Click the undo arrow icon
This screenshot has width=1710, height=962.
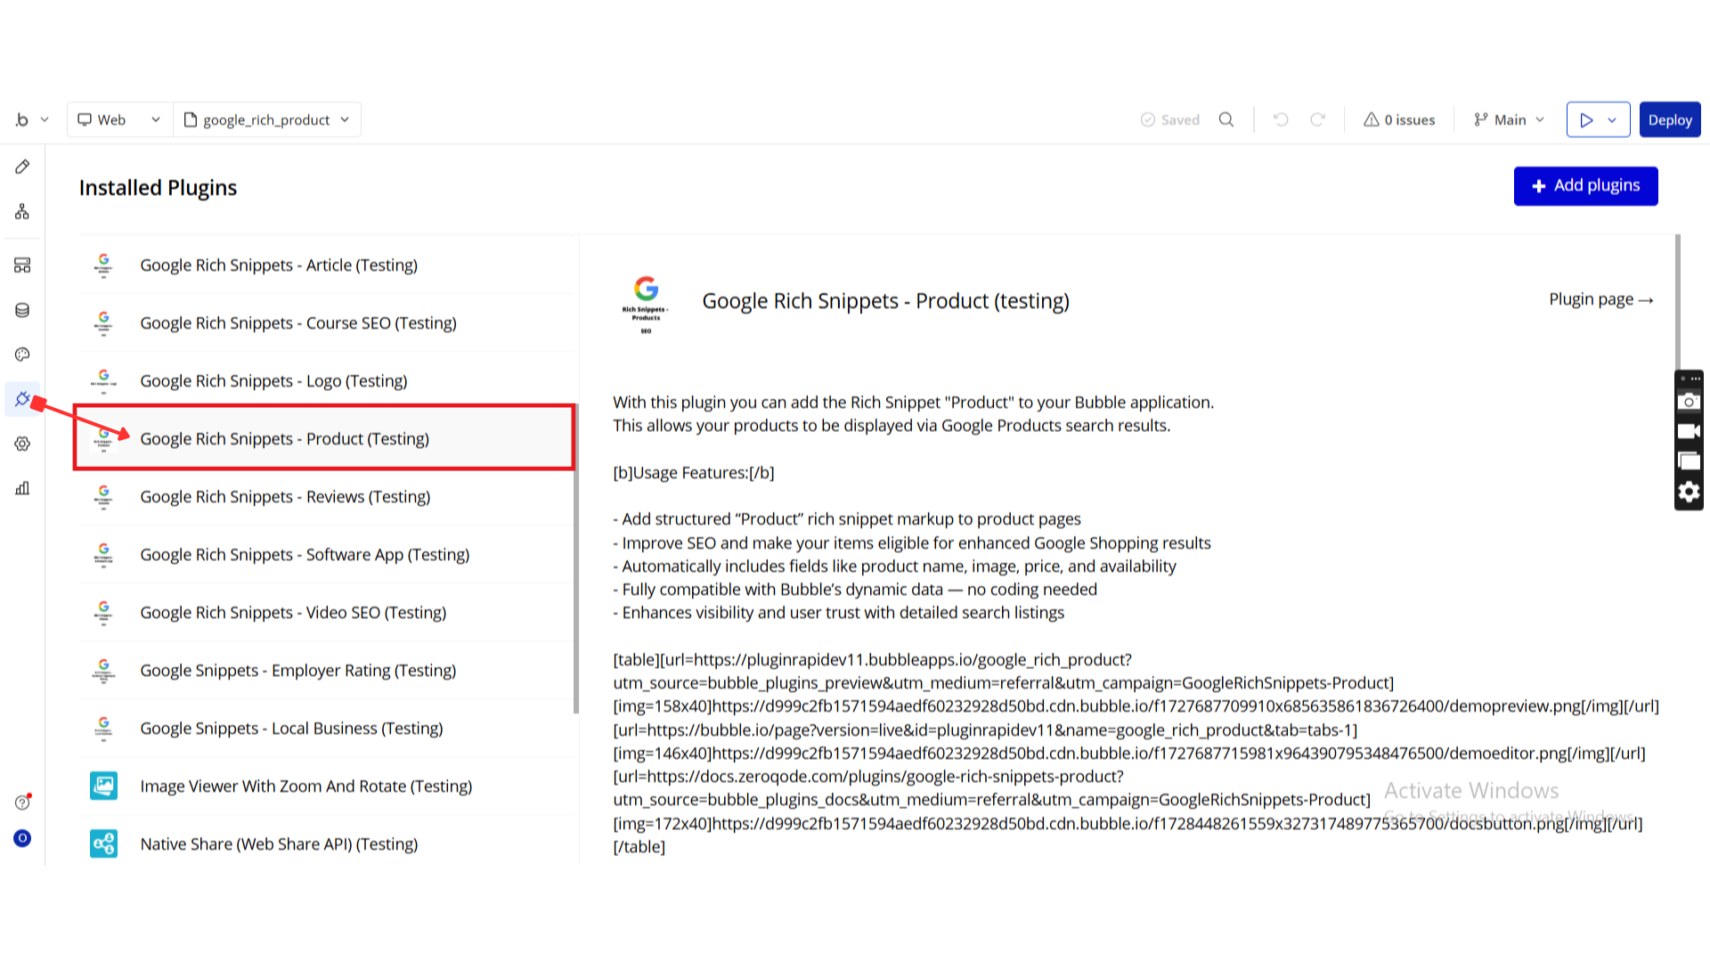[1281, 119]
